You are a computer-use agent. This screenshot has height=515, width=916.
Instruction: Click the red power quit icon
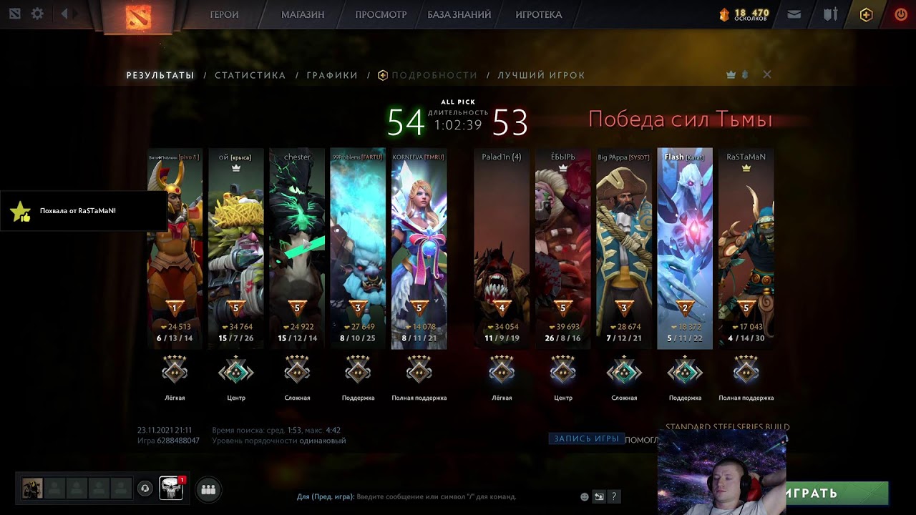click(x=901, y=14)
